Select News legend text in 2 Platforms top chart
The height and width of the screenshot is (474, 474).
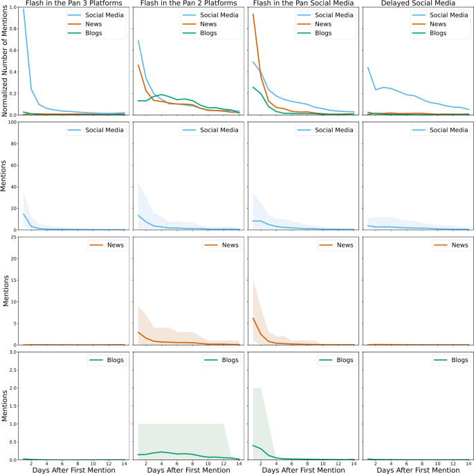pos(208,24)
